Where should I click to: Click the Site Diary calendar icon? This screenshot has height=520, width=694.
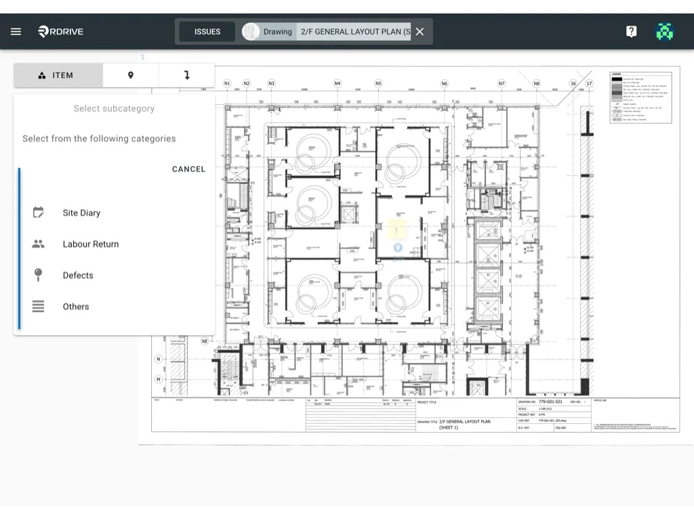click(x=39, y=213)
